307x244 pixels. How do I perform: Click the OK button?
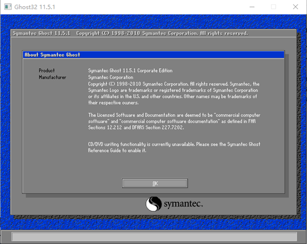click(155, 183)
